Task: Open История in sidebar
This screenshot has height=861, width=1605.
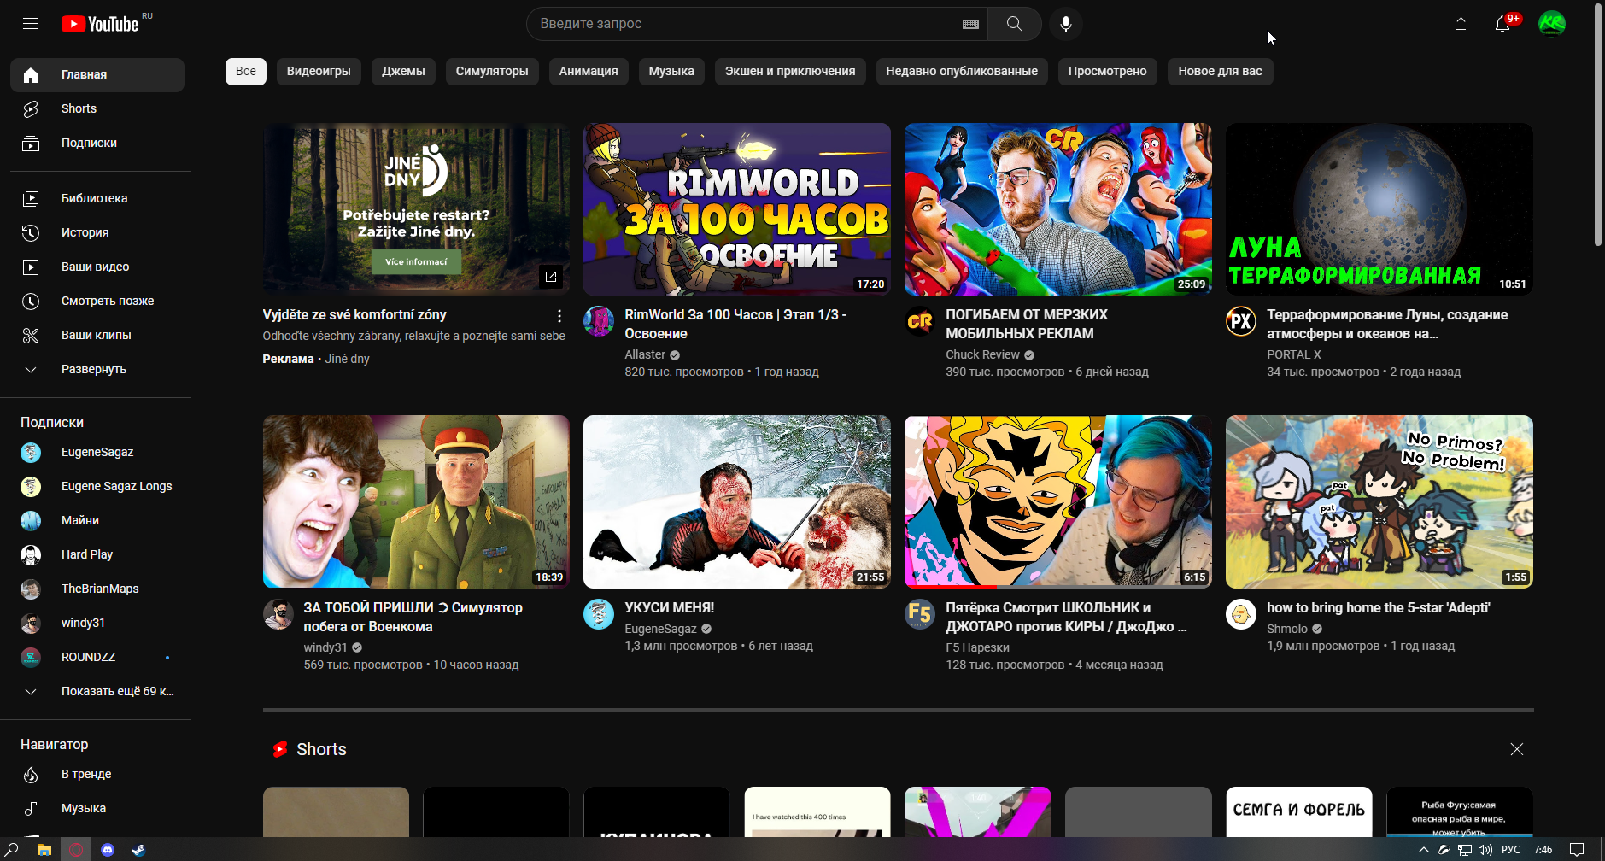Action: point(97,232)
